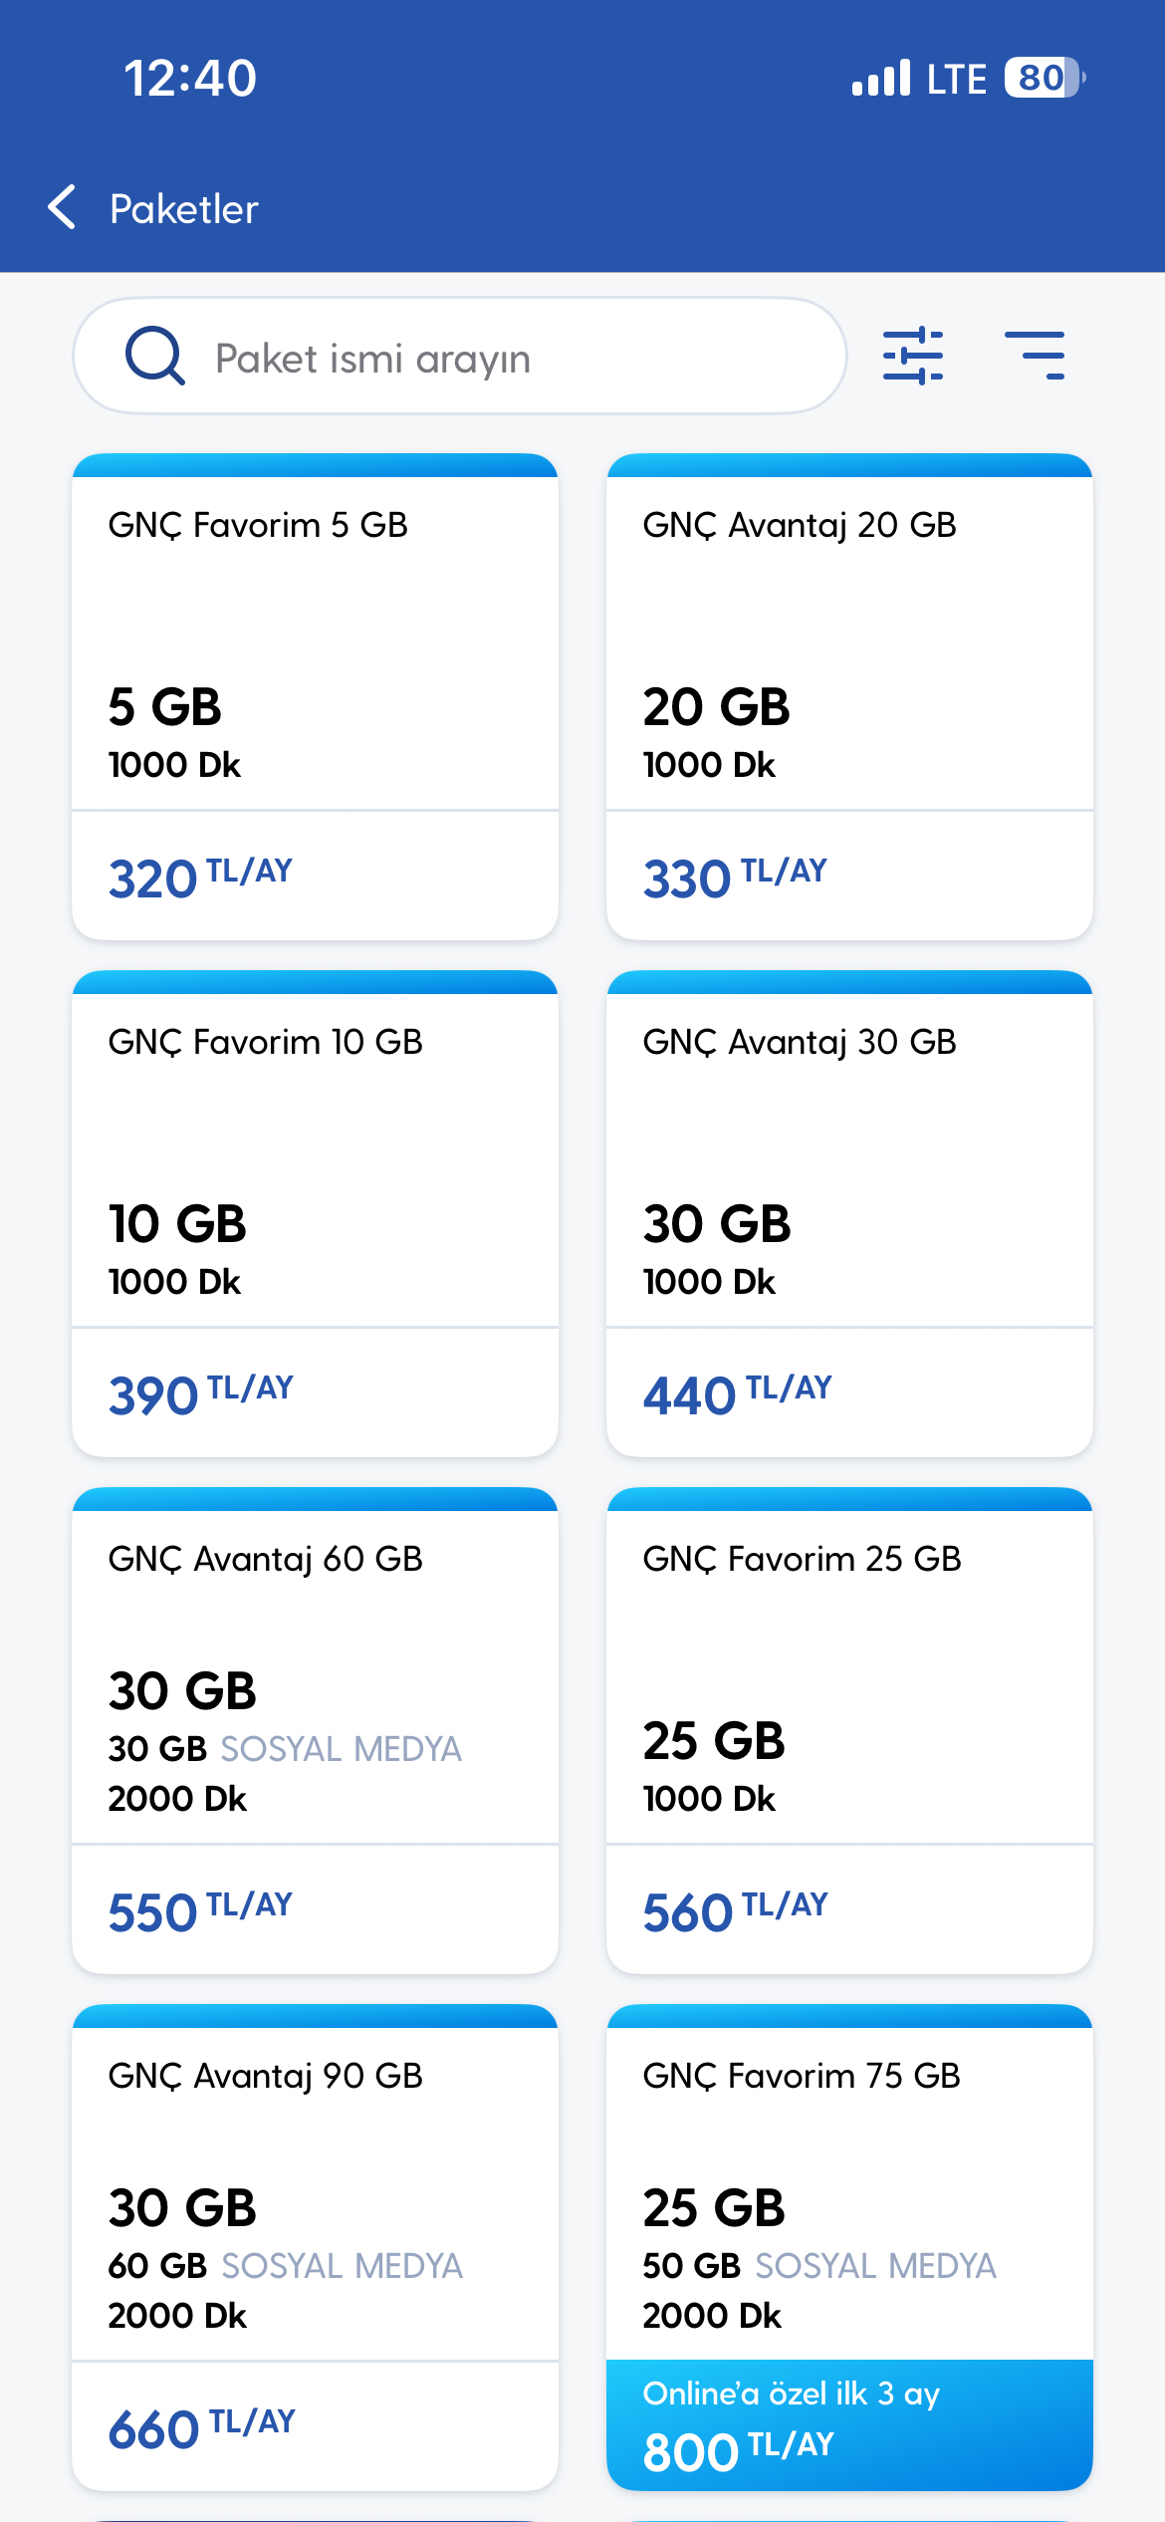Screen dimensions: 1165x2522
Task: Open the GNÇ Favorim 5 GB package
Action: pos(315,696)
